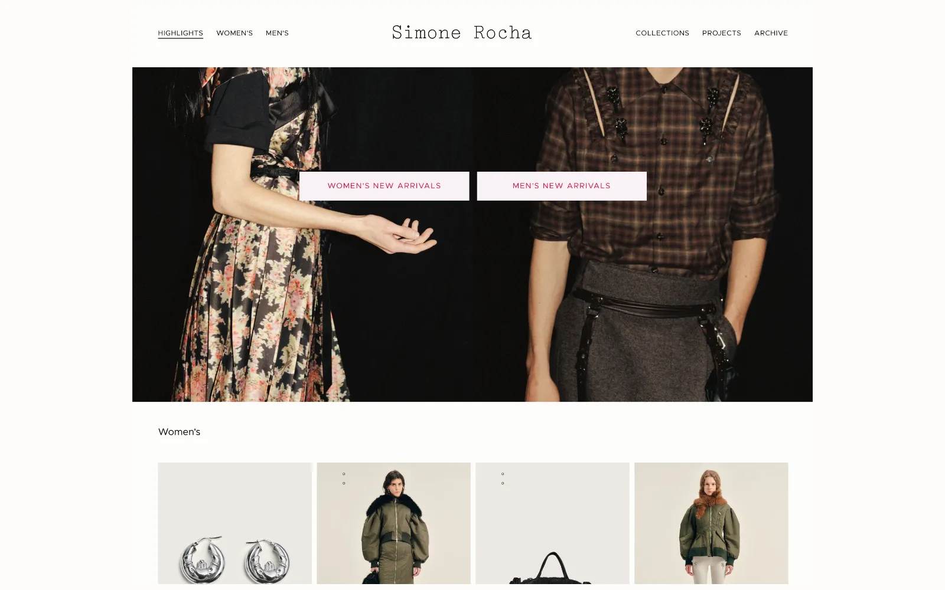Open the Archive page

(x=771, y=33)
